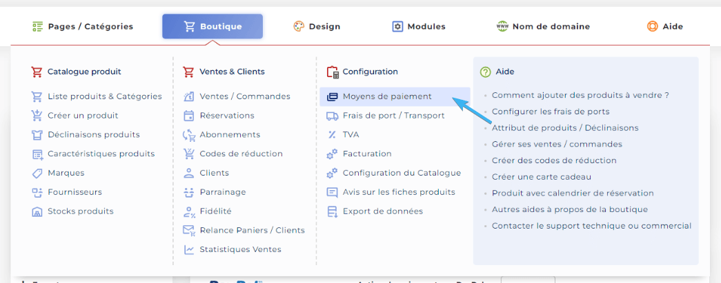Image resolution: width=721 pixels, height=283 pixels.
Task: Click the shopping cart icon beside Liste produits
Action: click(37, 96)
